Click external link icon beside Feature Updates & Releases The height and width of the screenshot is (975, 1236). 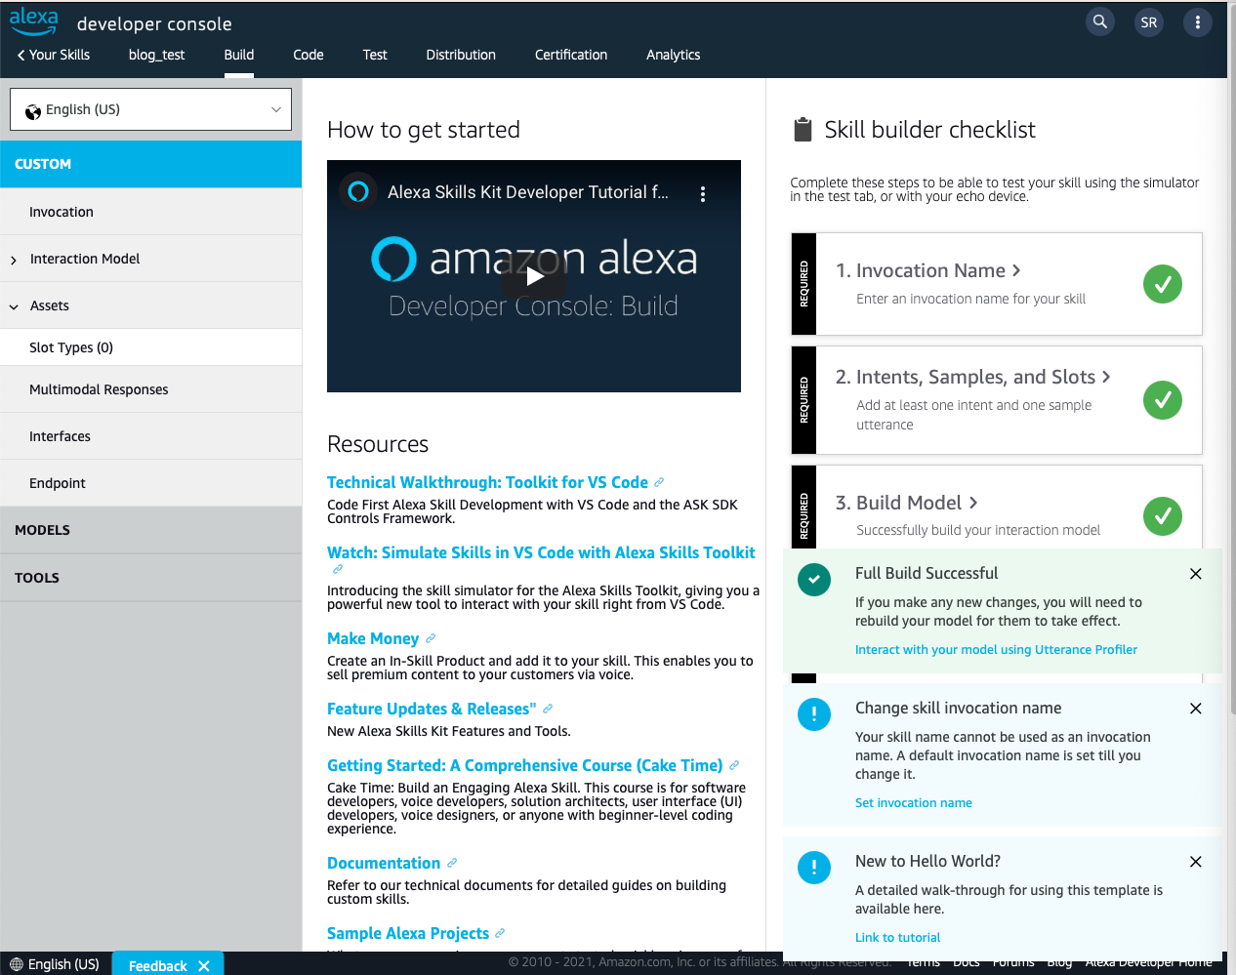point(548,709)
